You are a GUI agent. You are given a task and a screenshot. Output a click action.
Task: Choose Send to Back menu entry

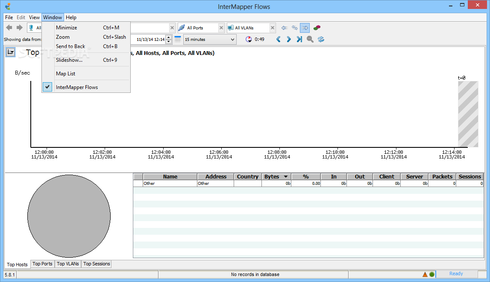pos(86,46)
